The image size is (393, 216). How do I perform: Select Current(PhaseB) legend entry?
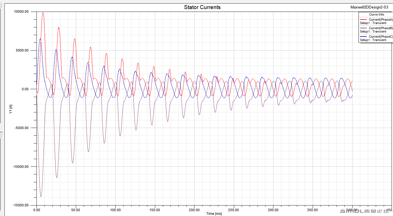381,28
